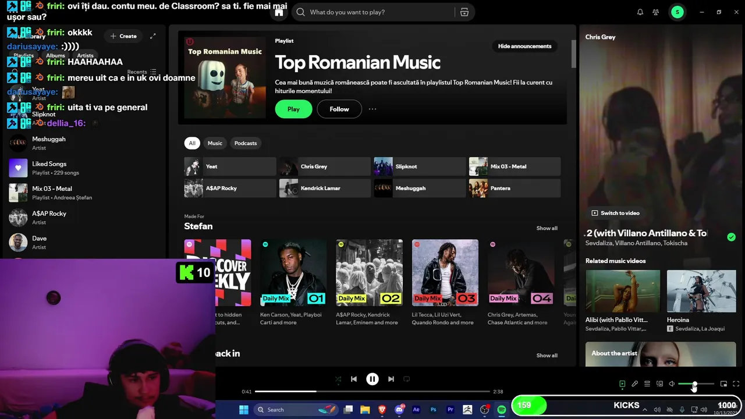745x419 pixels.
Task: Open Connect to a device icon
Action: tap(659, 384)
